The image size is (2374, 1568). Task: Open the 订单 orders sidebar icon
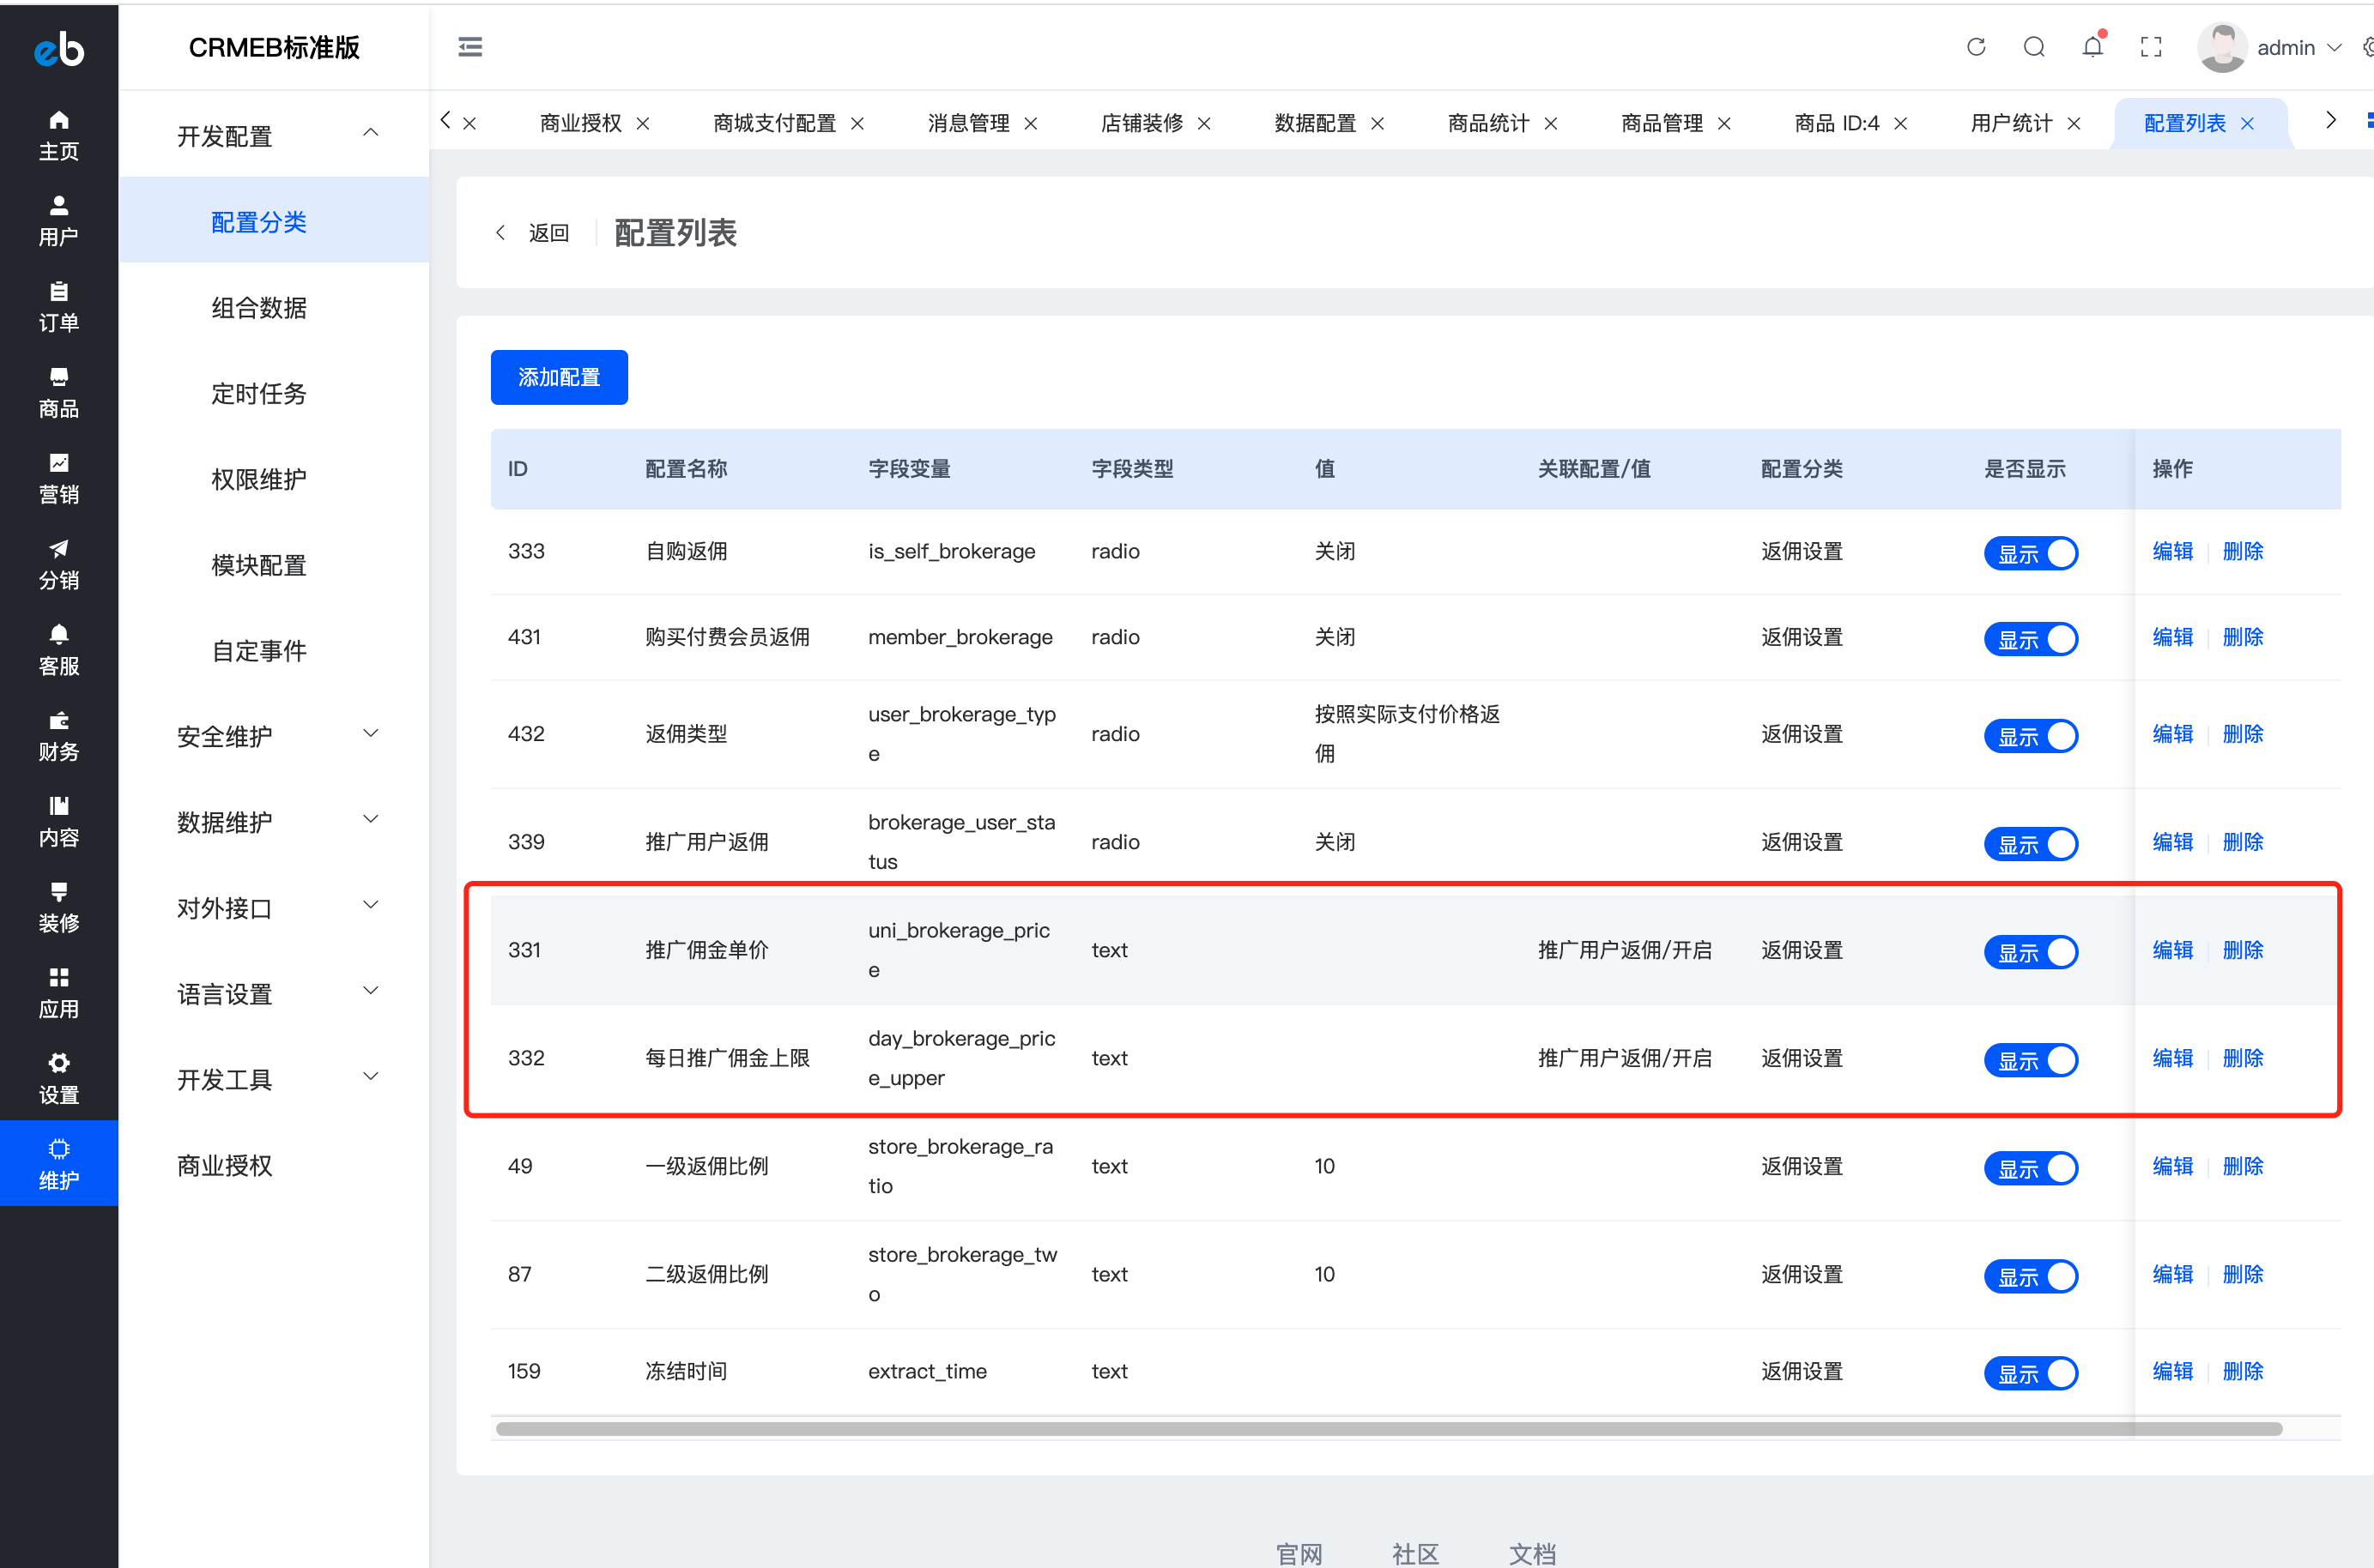pos(59,307)
